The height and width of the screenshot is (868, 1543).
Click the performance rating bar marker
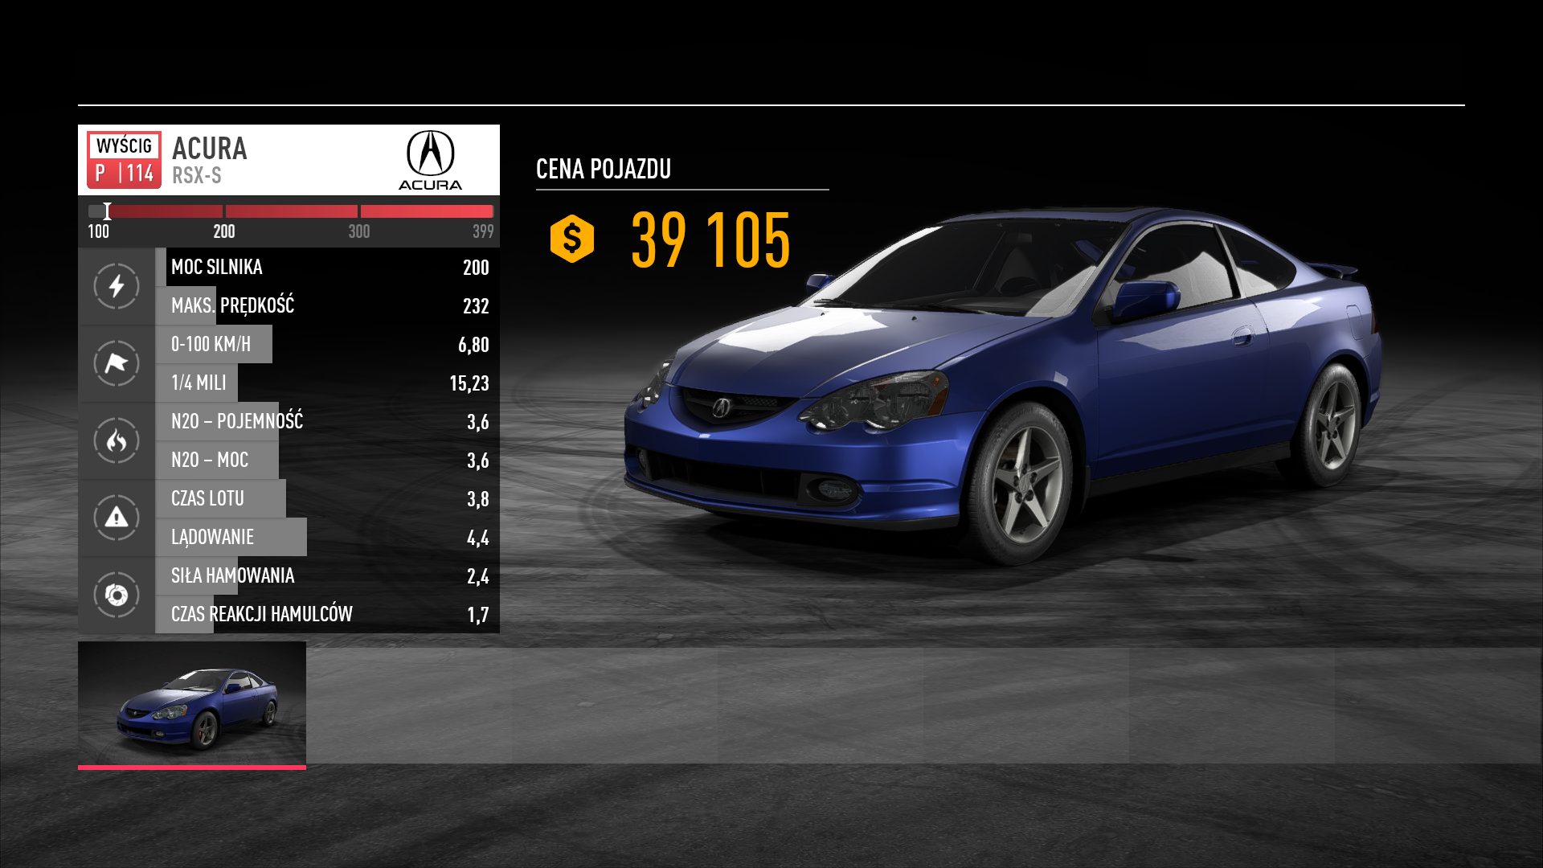tap(107, 211)
